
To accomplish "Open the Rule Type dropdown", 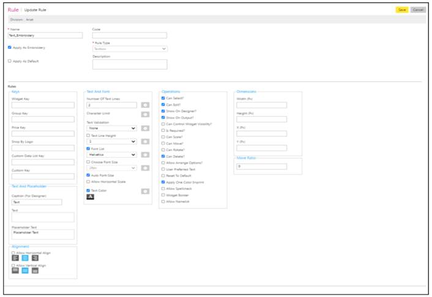I will point(130,49).
